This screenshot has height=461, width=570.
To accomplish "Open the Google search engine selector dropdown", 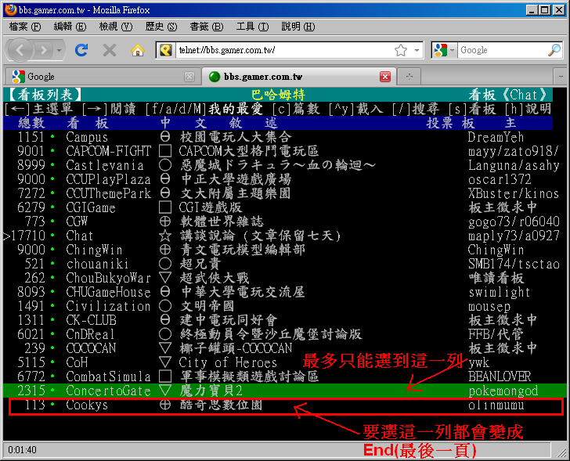I will click(445, 50).
